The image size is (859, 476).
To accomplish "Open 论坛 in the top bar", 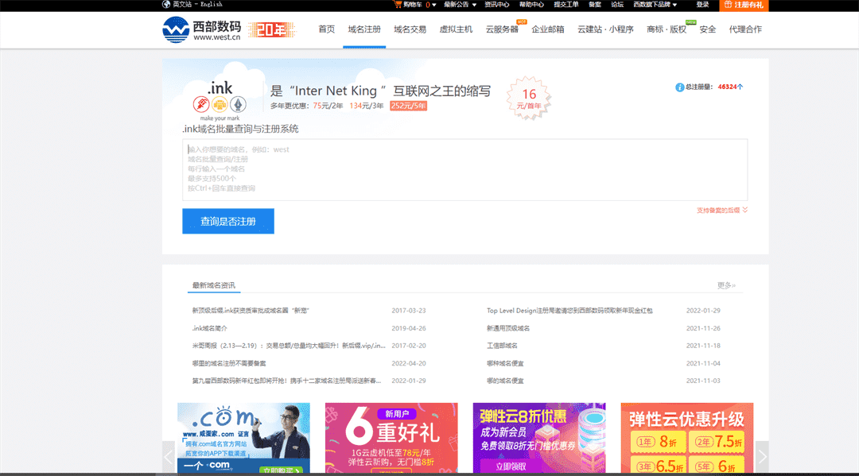I will click(x=617, y=5).
